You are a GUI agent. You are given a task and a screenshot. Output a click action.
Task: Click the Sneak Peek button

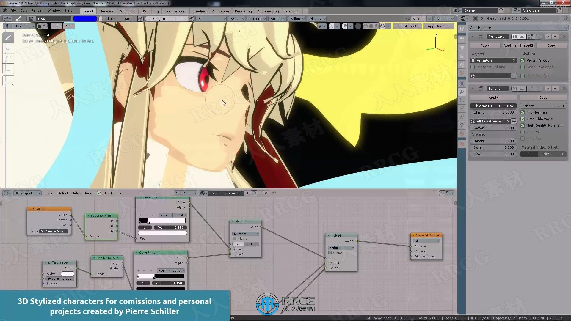(x=407, y=26)
